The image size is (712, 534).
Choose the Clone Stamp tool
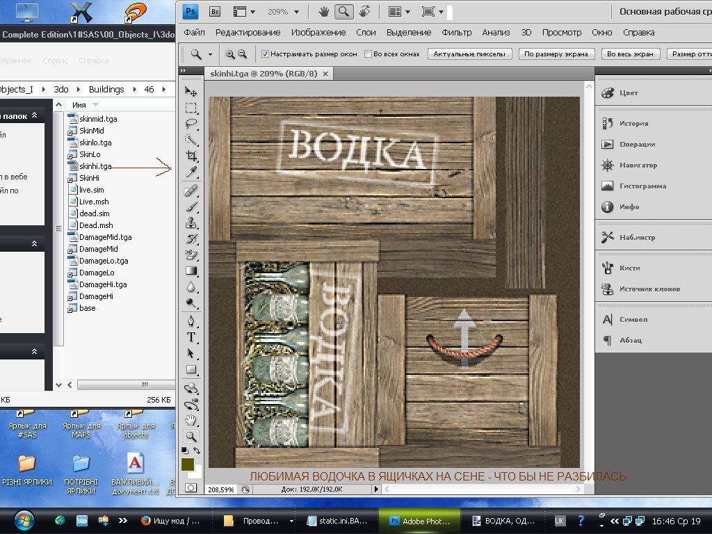click(x=191, y=223)
